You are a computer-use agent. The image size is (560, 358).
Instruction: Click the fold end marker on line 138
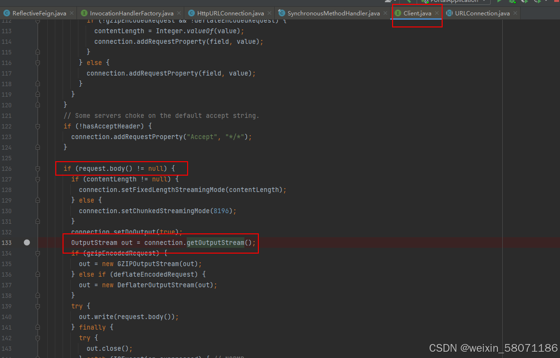click(38, 295)
